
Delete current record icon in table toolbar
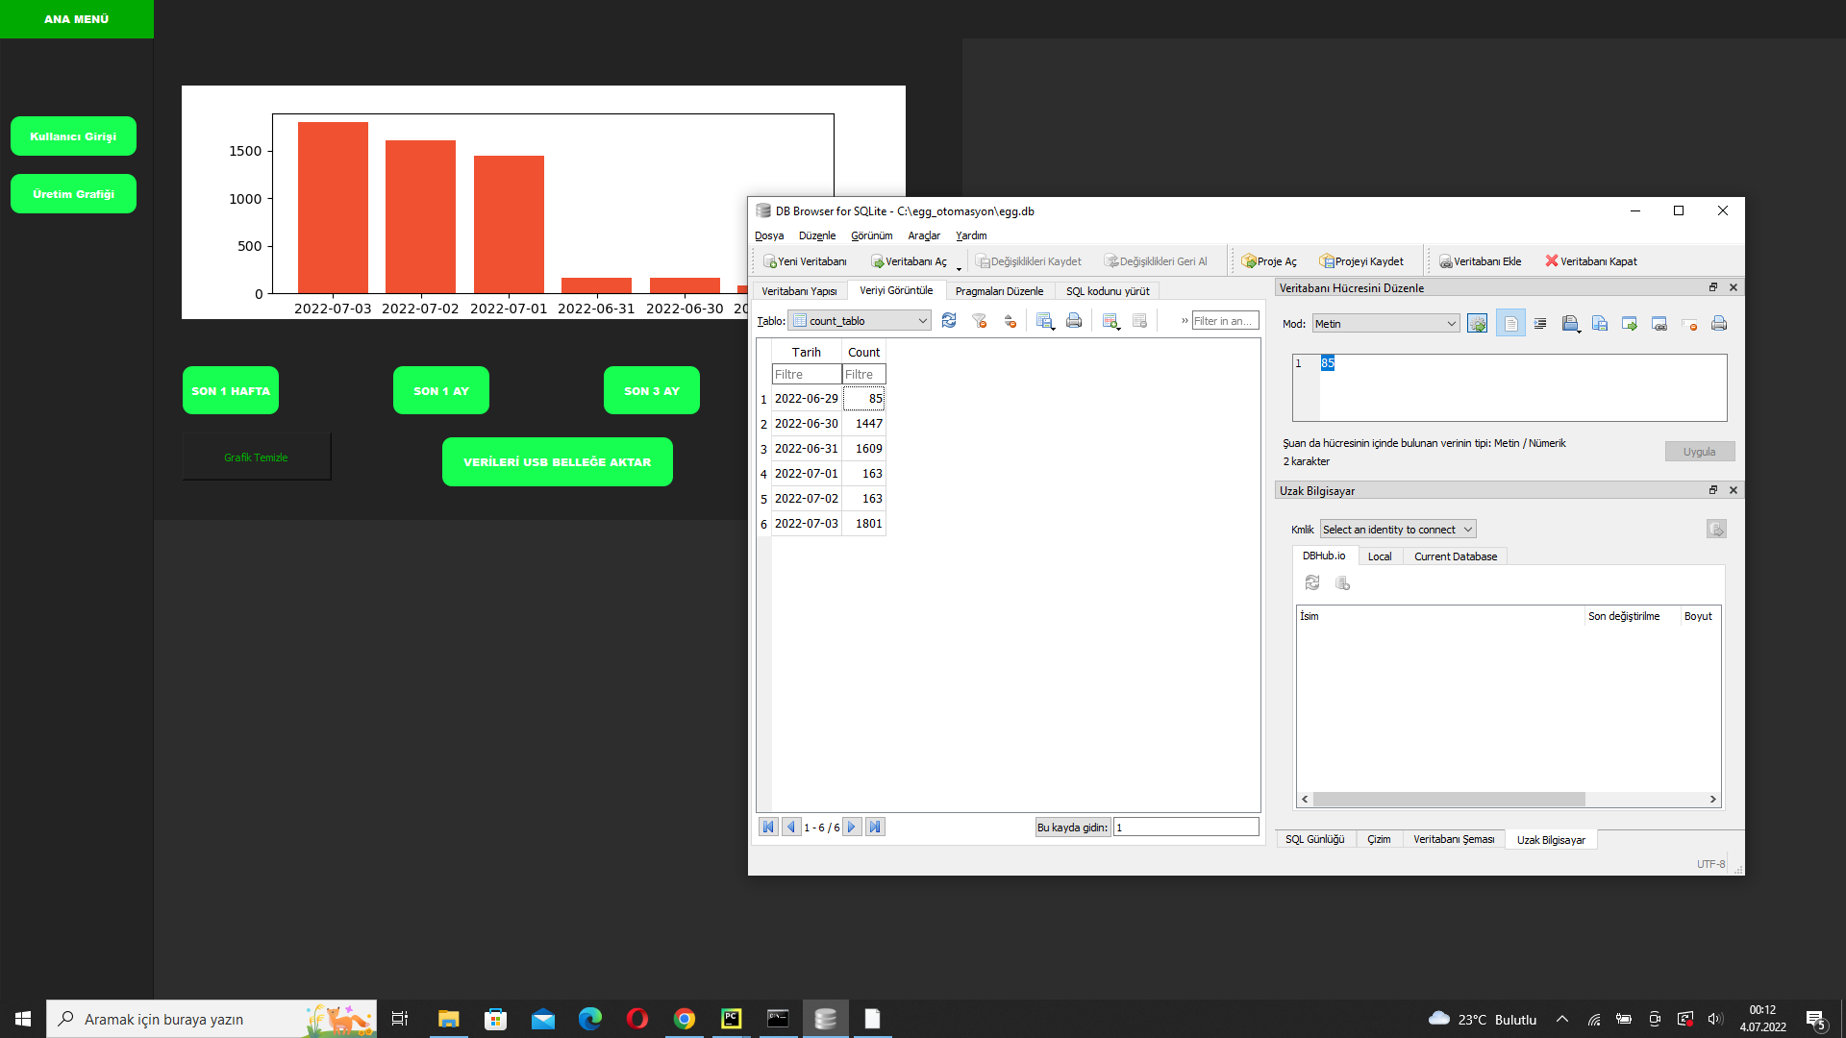point(1140,321)
